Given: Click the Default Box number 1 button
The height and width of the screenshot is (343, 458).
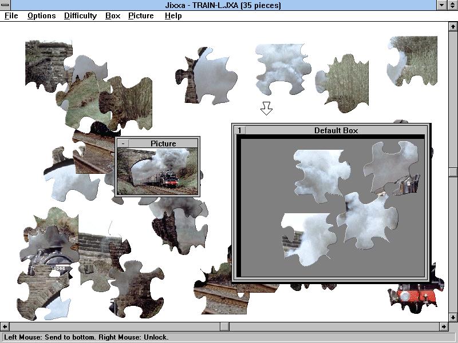Looking at the screenshot, I should [x=240, y=130].
